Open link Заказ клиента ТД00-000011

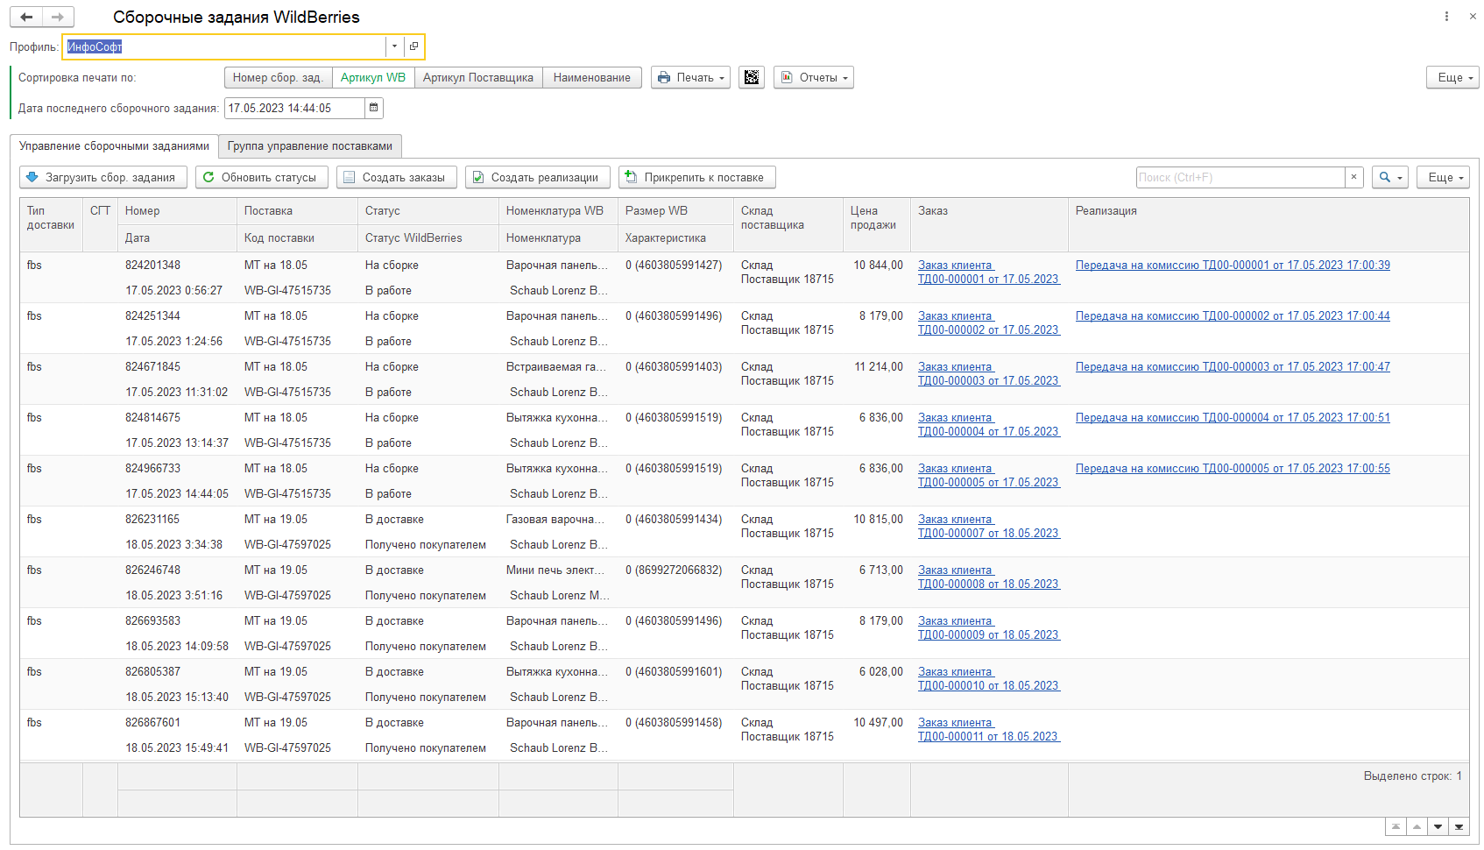(x=988, y=729)
